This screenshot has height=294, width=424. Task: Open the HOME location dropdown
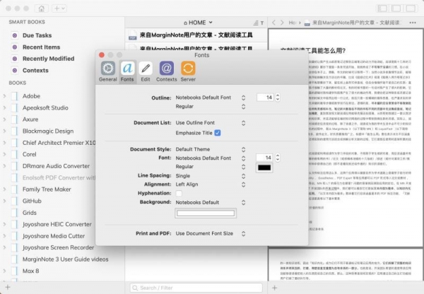pyautogui.click(x=198, y=23)
